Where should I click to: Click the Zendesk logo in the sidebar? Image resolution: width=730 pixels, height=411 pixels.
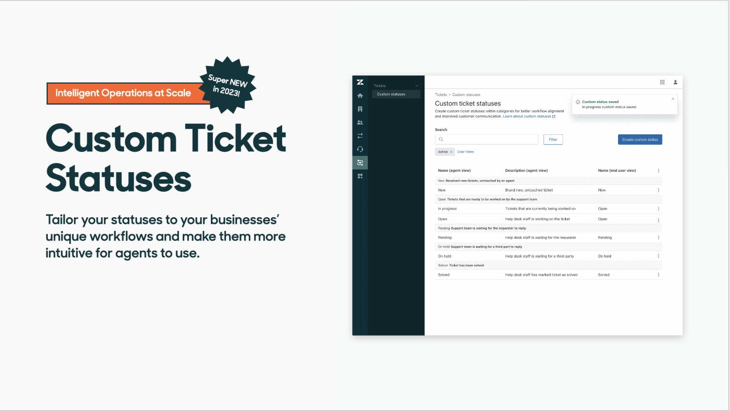(360, 82)
